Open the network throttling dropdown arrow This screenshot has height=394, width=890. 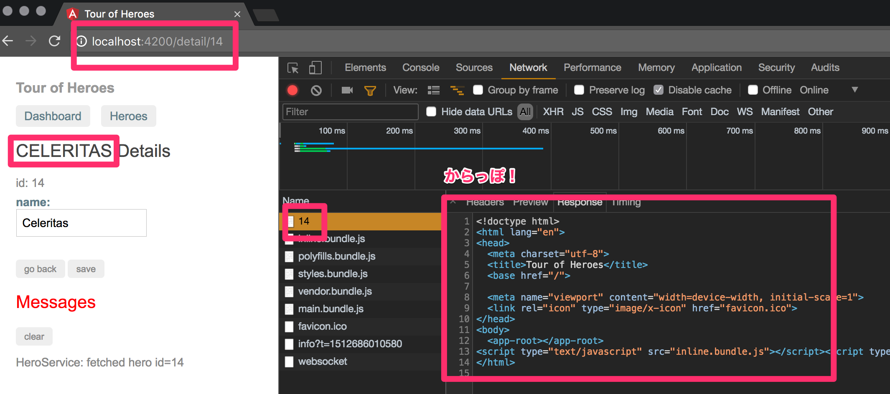855,90
